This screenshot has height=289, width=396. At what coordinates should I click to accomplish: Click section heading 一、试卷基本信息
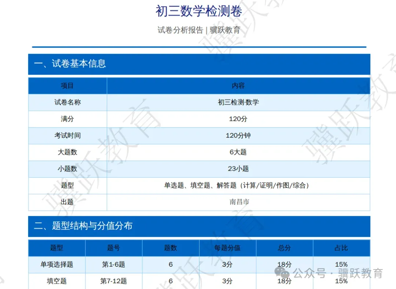pos(70,64)
